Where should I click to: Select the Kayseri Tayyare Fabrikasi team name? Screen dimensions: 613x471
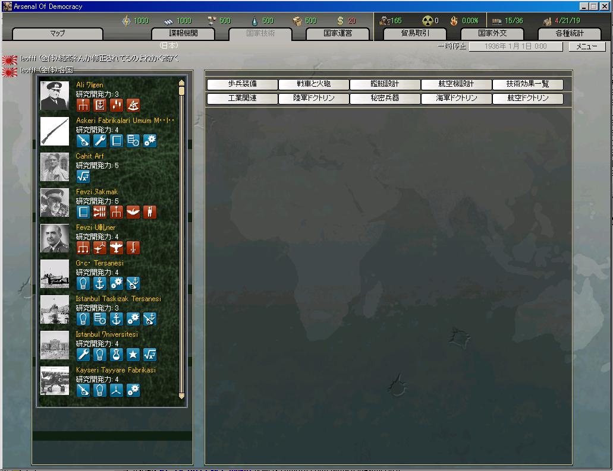tap(116, 370)
